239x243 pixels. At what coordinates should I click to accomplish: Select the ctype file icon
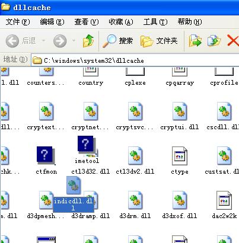coord(180,156)
